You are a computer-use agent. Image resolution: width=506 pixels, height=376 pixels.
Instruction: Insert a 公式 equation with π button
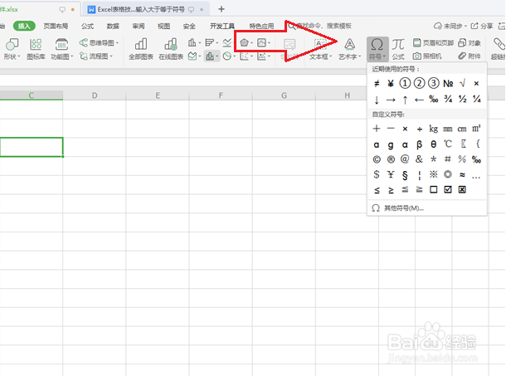(x=398, y=49)
